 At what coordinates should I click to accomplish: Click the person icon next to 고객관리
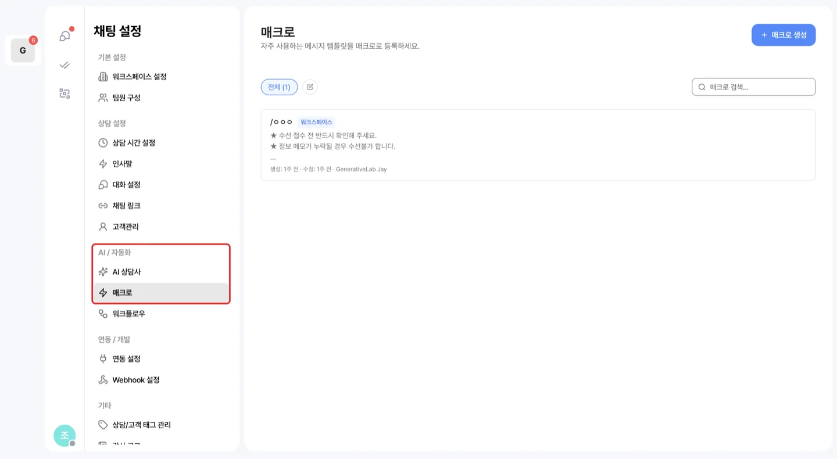pyautogui.click(x=103, y=227)
